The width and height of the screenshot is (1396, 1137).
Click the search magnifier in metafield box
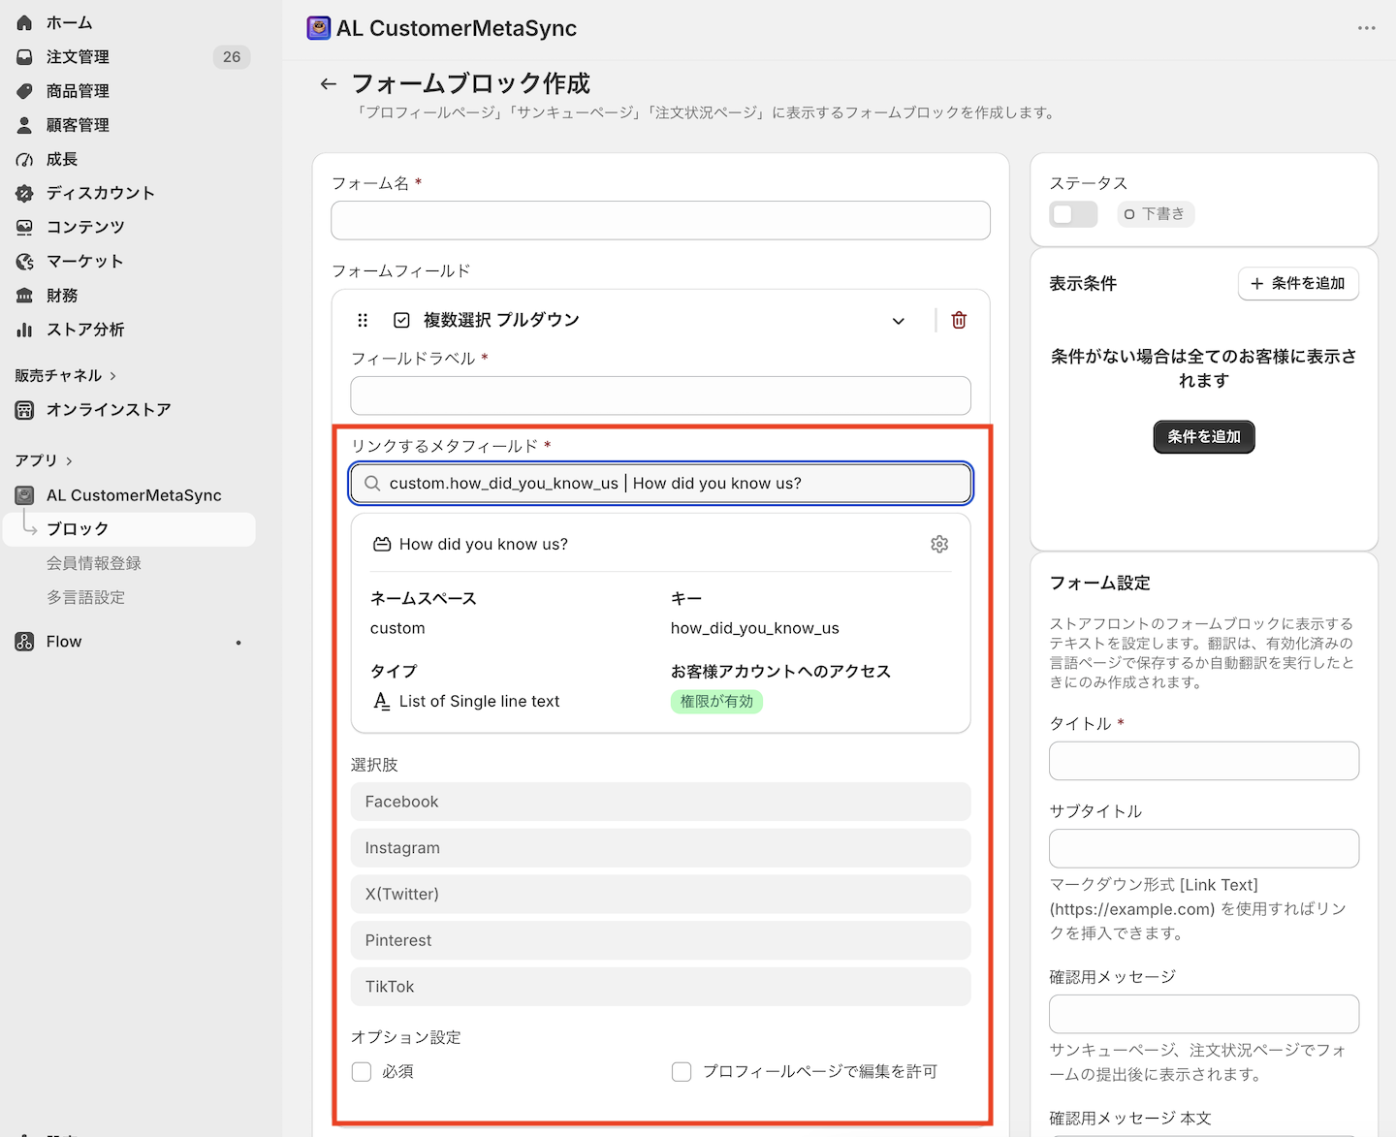372,484
